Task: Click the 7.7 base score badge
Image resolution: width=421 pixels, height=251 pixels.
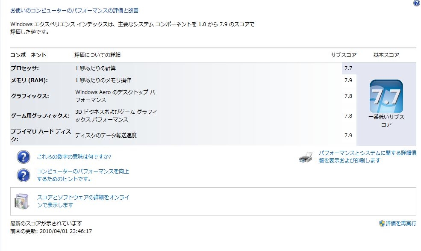Action: pyautogui.click(x=386, y=96)
